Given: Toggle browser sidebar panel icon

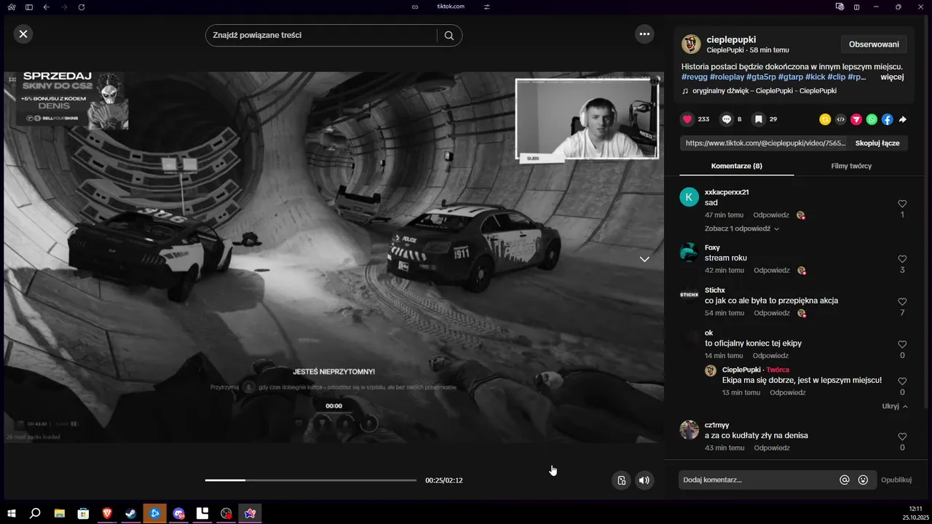Looking at the screenshot, I should (x=29, y=7).
